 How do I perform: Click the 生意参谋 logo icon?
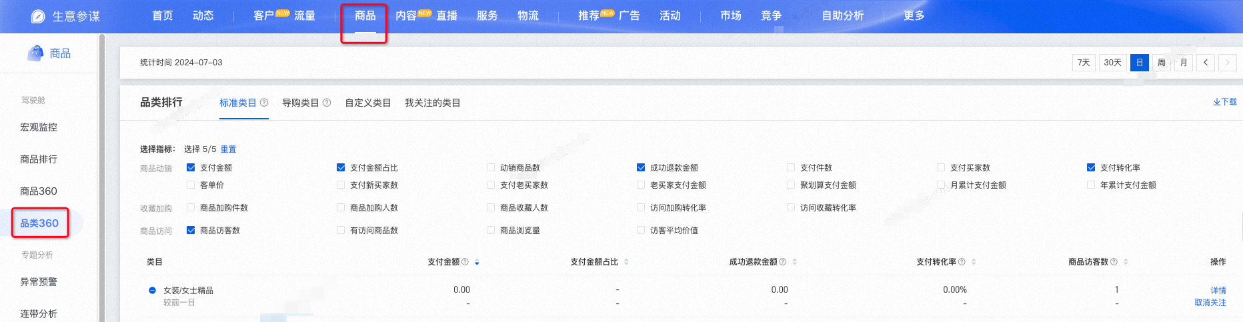coord(38,16)
